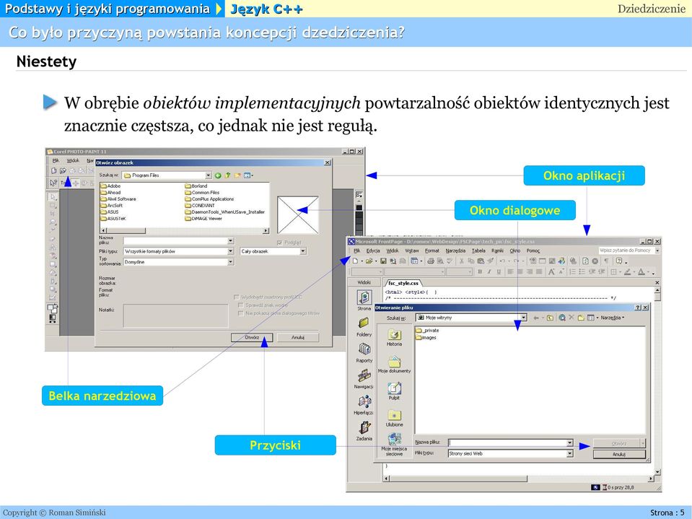This screenshot has height=519, width=692.
Task: Click the font color icon in FrontPage toolbar
Action: click(x=641, y=271)
